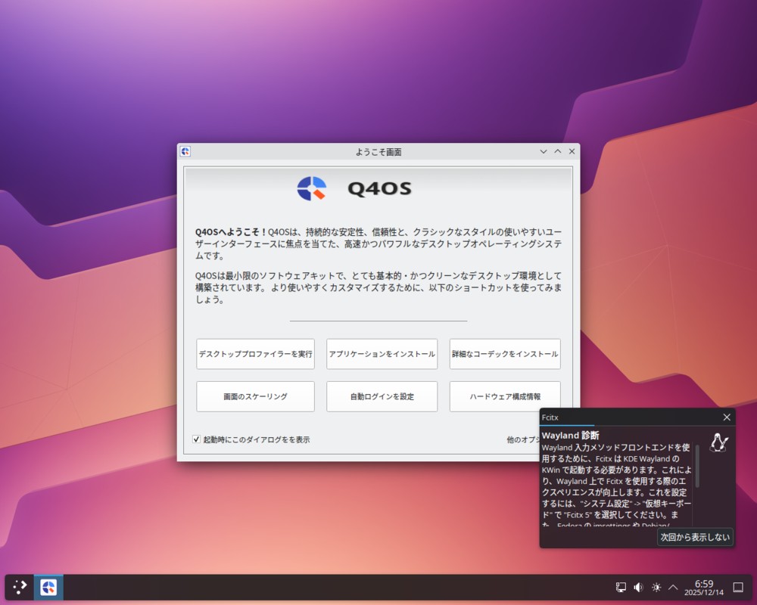Open the brightness tray icon
The image size is (757, 605).
(656, 587)
